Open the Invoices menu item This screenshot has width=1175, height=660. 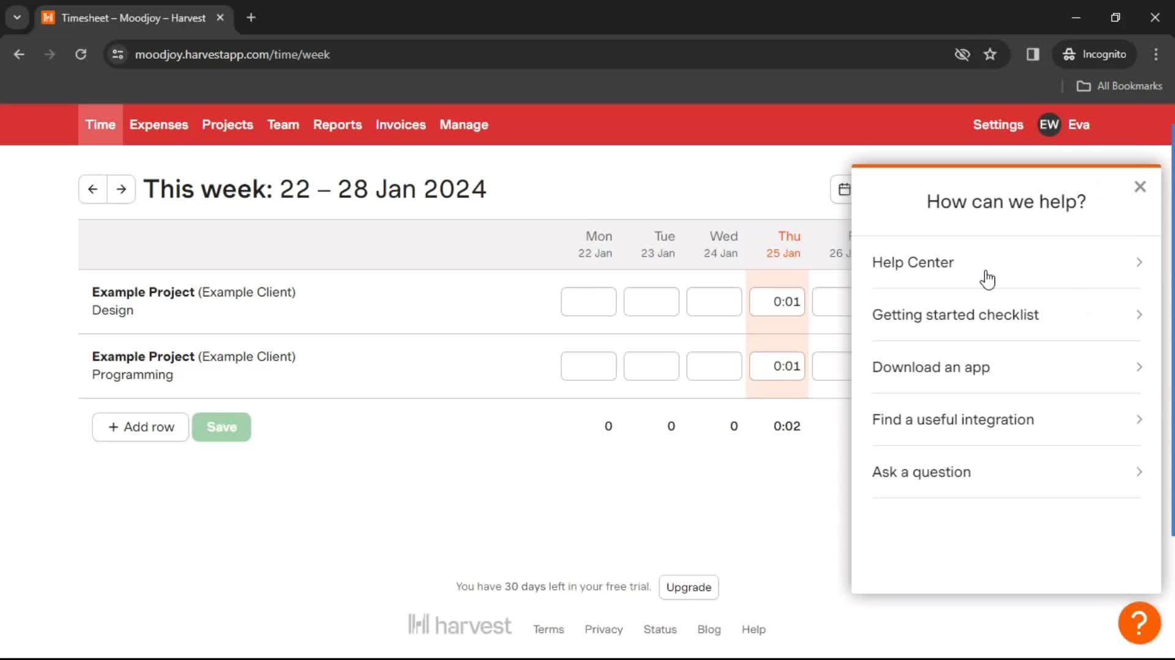pyautogui.click(x=400, y=124)
